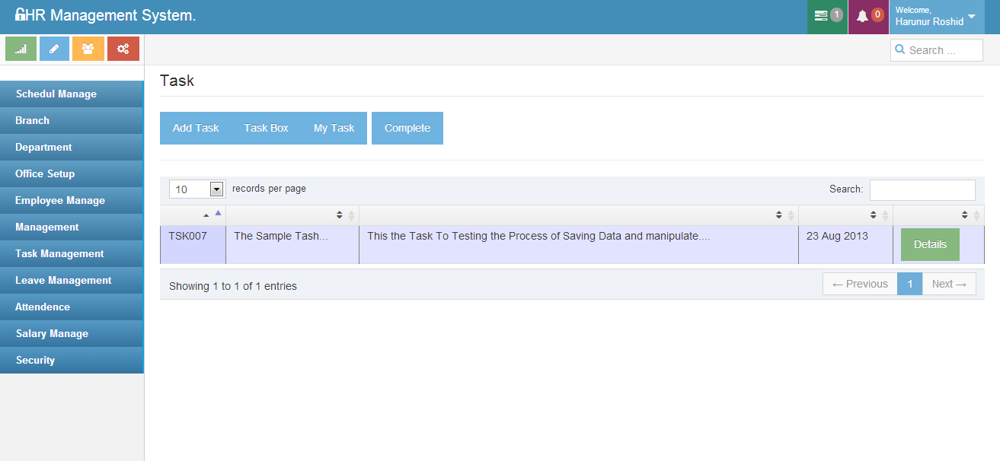Sort table by the date column
The image size is (1000, 461).
pyautogui.click(x=878, y=215)
